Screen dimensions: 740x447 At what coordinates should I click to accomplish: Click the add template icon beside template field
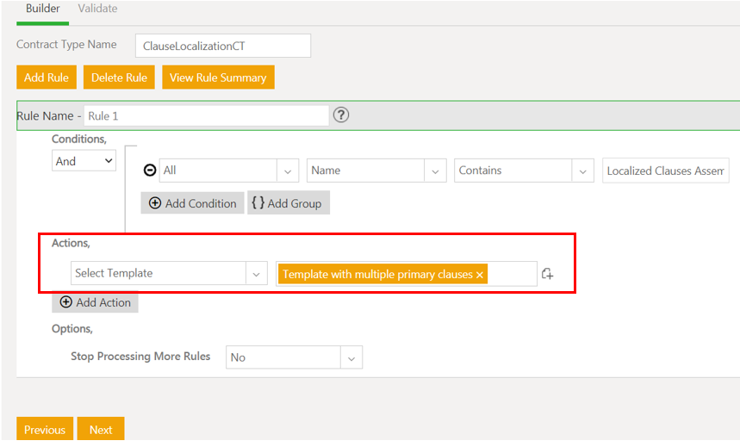click(x=547, y=274)
